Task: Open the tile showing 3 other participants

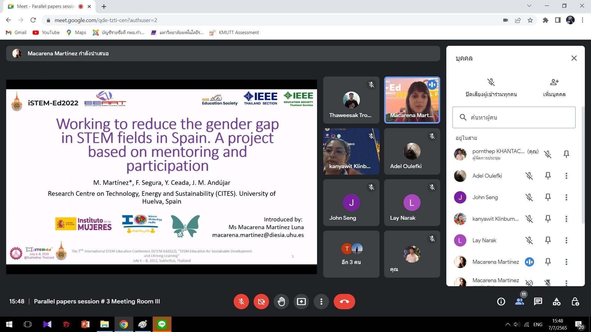Action: point(351,254)
